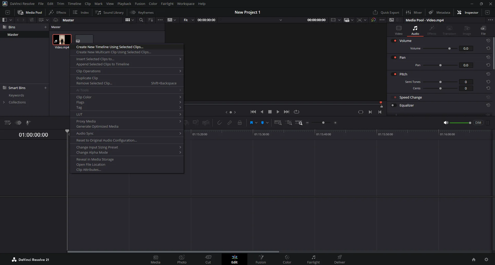This screenshot has height=265, width=495.
Task: Switch to the Color page
Action: pos(287,259)
